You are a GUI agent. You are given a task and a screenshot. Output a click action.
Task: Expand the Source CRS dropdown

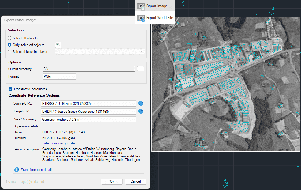click(x=88, y=103)
